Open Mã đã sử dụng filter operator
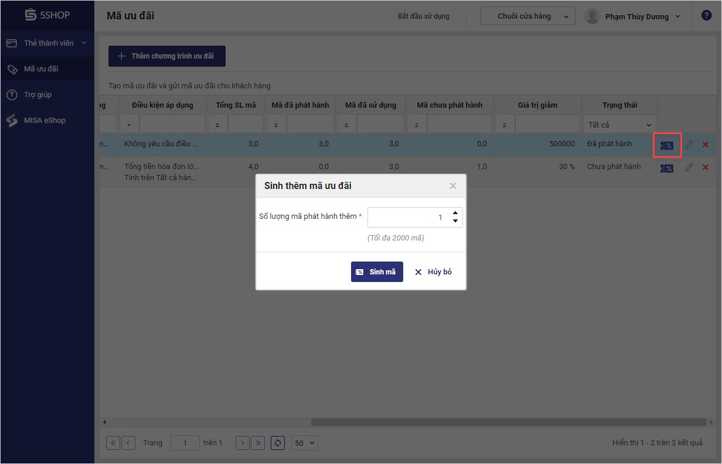722x464 pixels. tap(346, 125)
